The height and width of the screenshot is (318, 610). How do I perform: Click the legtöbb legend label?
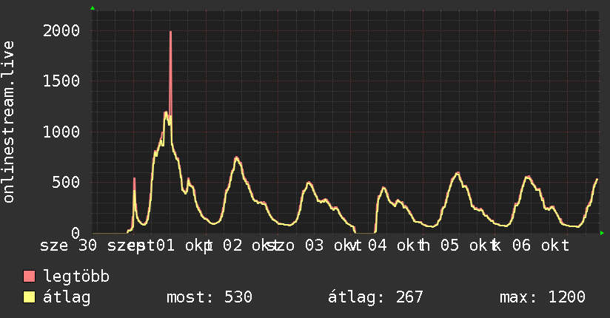point(76,277)
